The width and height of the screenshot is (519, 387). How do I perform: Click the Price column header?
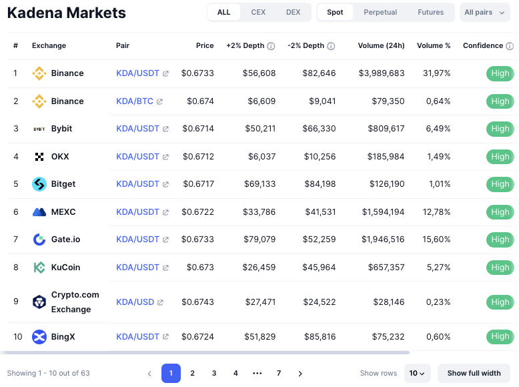[x=205, y=45]
